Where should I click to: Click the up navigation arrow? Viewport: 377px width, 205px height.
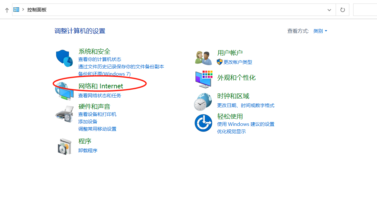(7, 10)
